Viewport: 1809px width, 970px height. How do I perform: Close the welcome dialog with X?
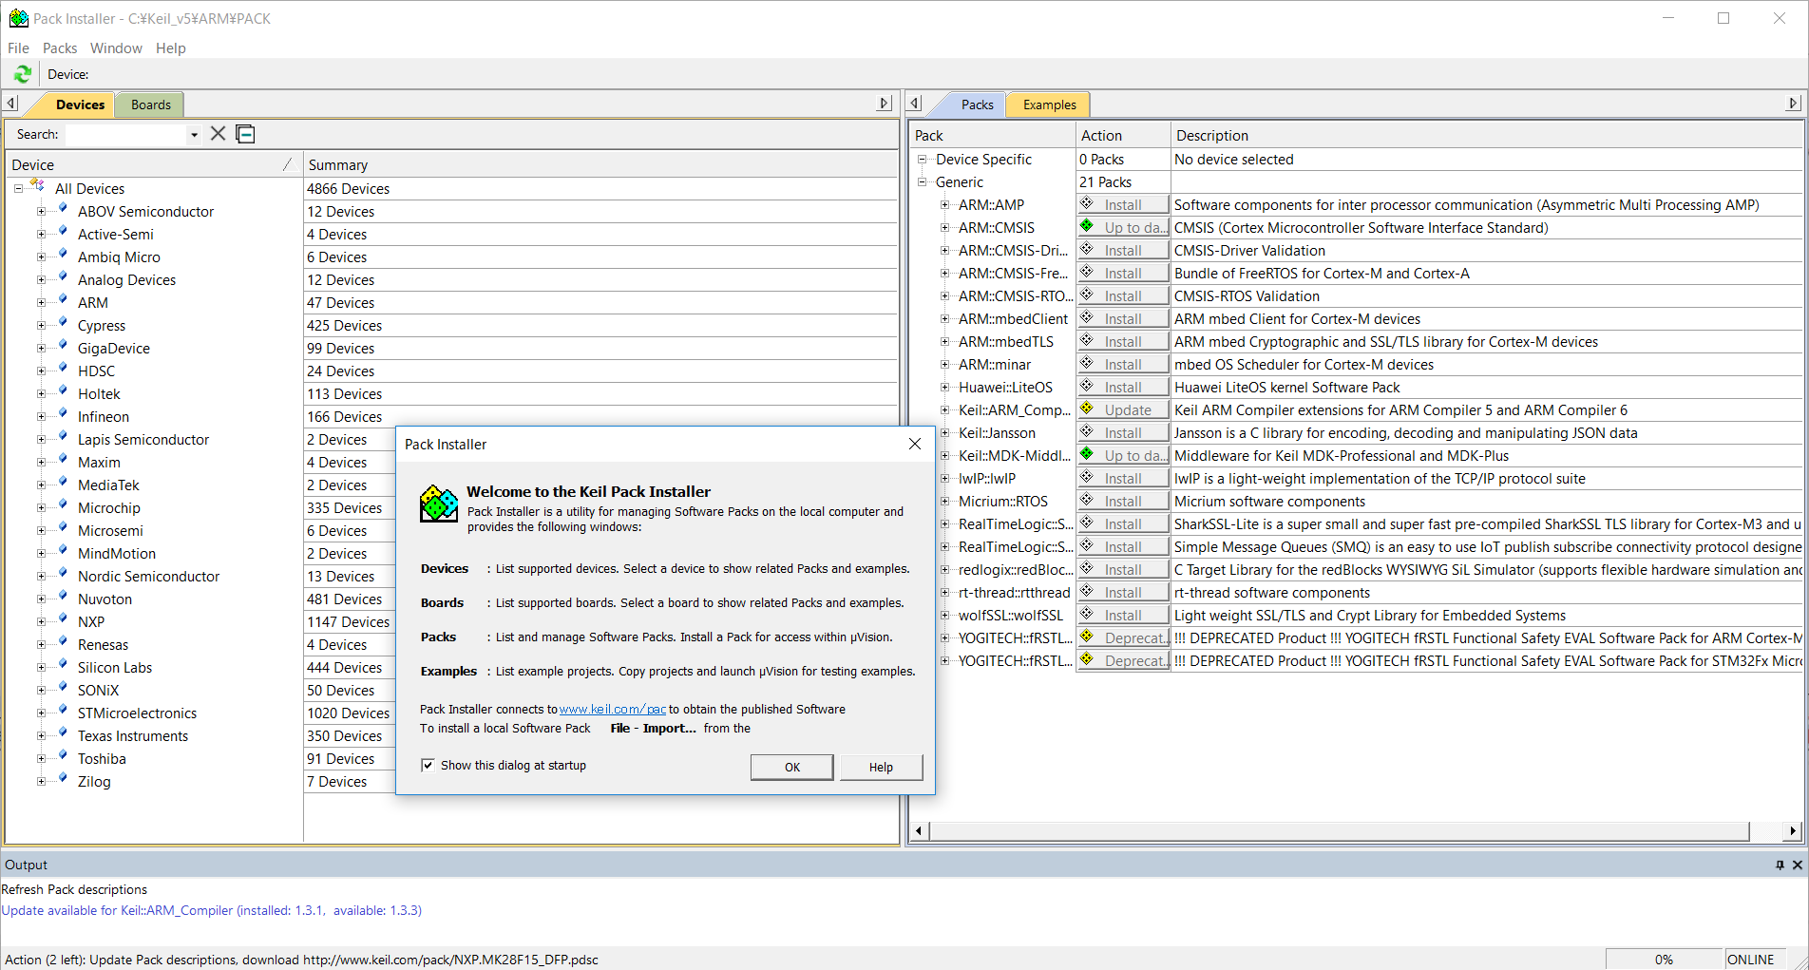point(914,444)
